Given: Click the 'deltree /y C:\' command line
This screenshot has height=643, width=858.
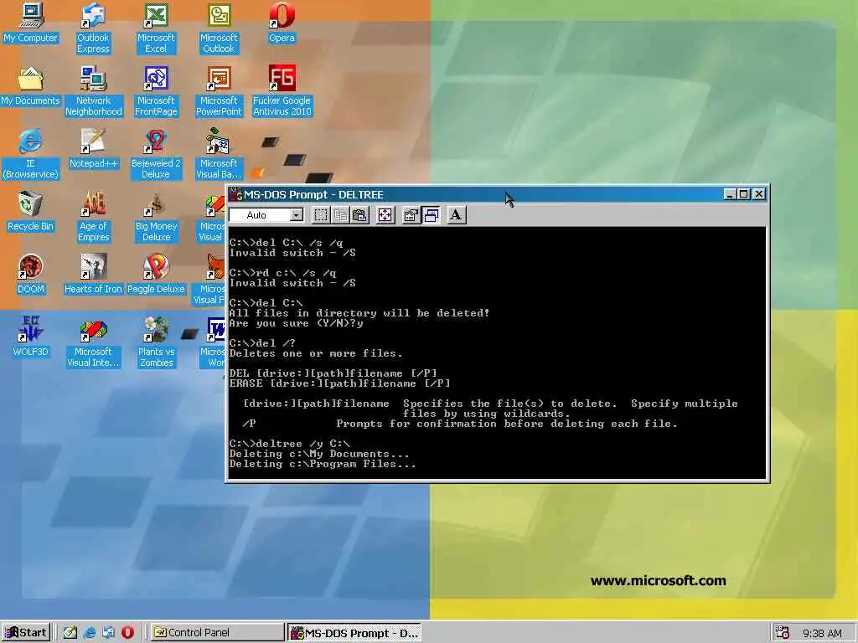Looking at the screenshot, I should [x=289, y=444].
